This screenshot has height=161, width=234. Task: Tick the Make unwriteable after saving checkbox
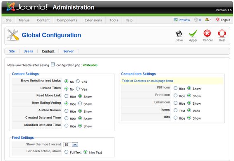coord(53,65)
